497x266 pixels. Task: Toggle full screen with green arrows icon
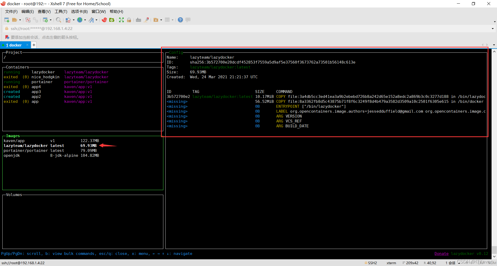tap(121, 20)
